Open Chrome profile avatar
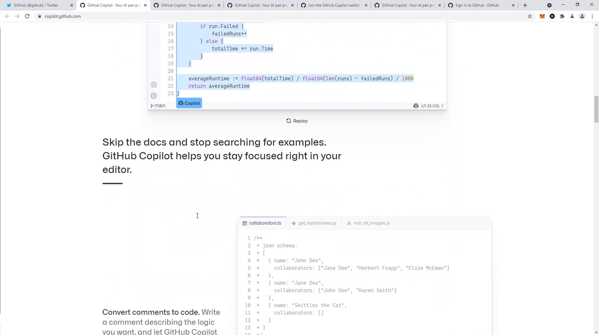 click(582, 16)
